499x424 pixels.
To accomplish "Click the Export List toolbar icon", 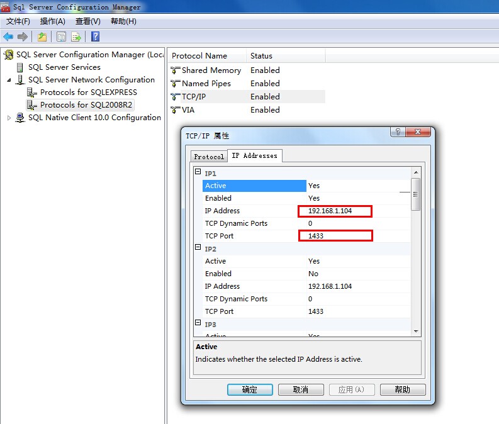I will [76, 36].
